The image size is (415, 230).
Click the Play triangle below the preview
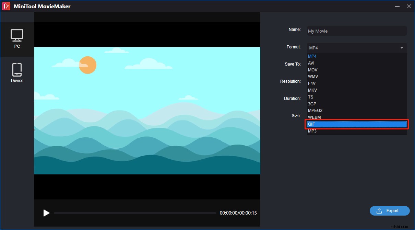[x=46, y=213]
